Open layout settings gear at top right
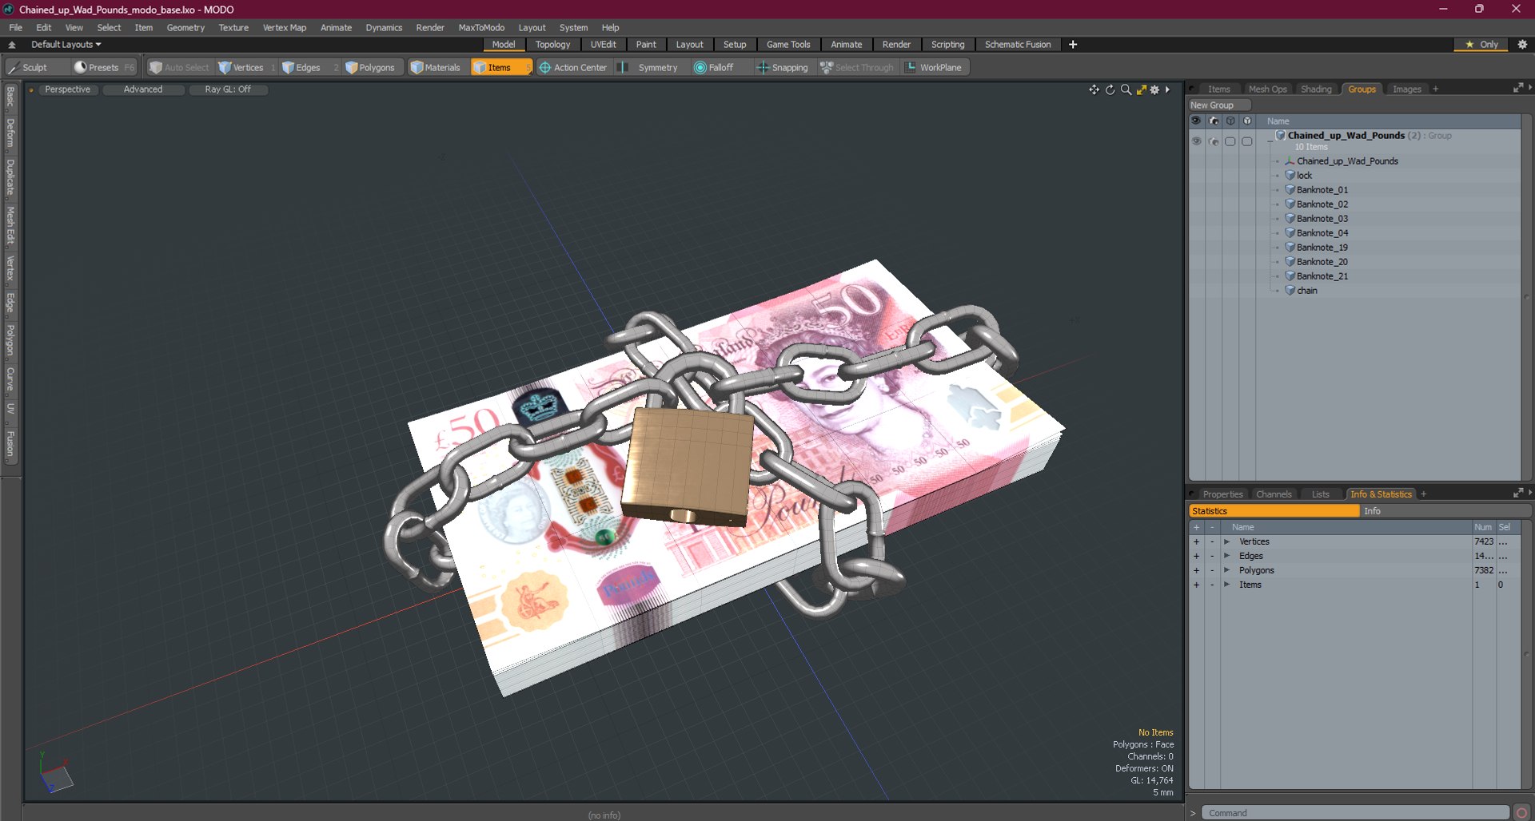1535x821 pixels. (x=1522, y=45)
